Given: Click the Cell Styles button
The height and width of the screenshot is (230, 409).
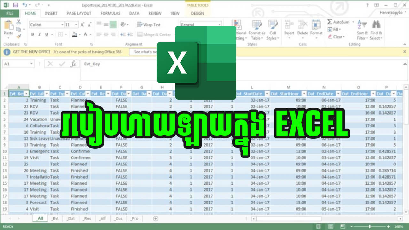Looking at the screenshot, I should (x=273, y=31).
